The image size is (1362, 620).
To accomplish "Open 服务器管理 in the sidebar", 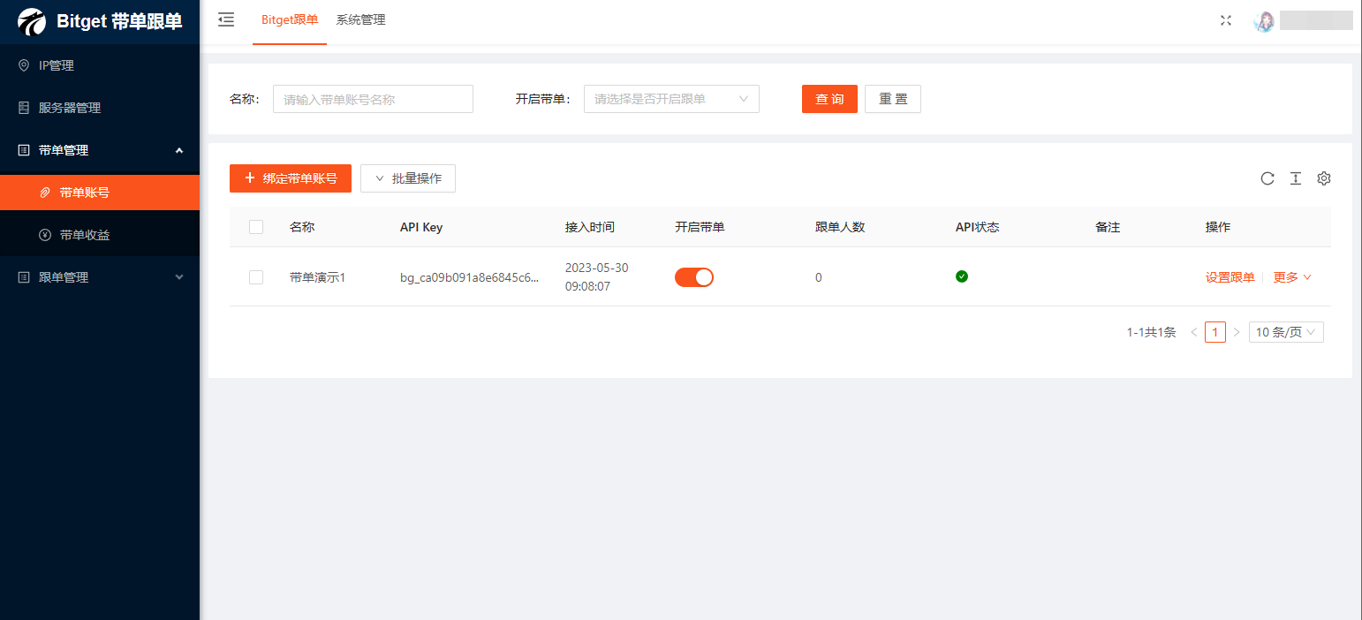I will pyautogui.click(x=100, y=108).
